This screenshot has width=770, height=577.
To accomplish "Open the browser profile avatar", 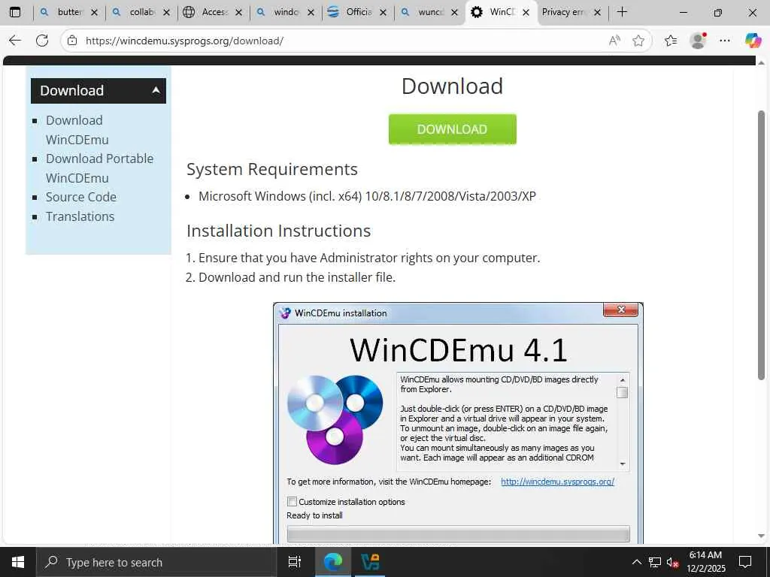I will (698, 41).
